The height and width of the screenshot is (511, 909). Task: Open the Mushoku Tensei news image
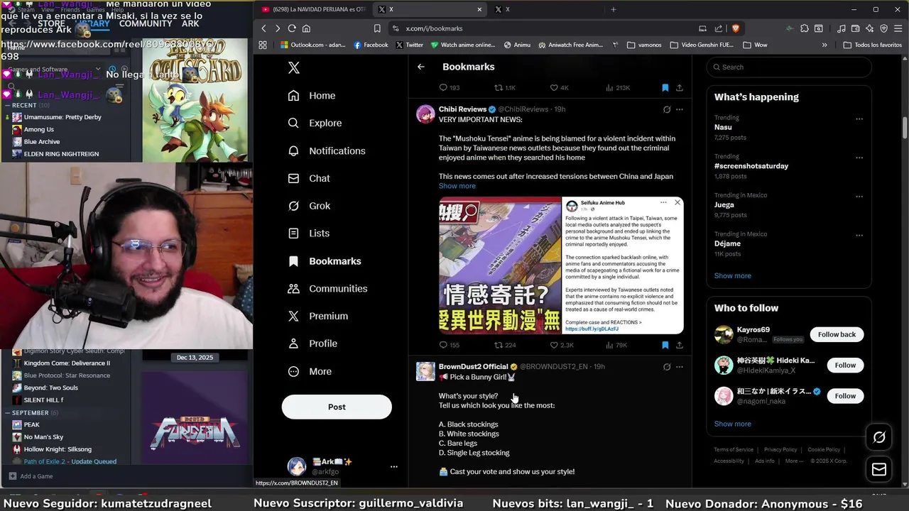[500, 265]
